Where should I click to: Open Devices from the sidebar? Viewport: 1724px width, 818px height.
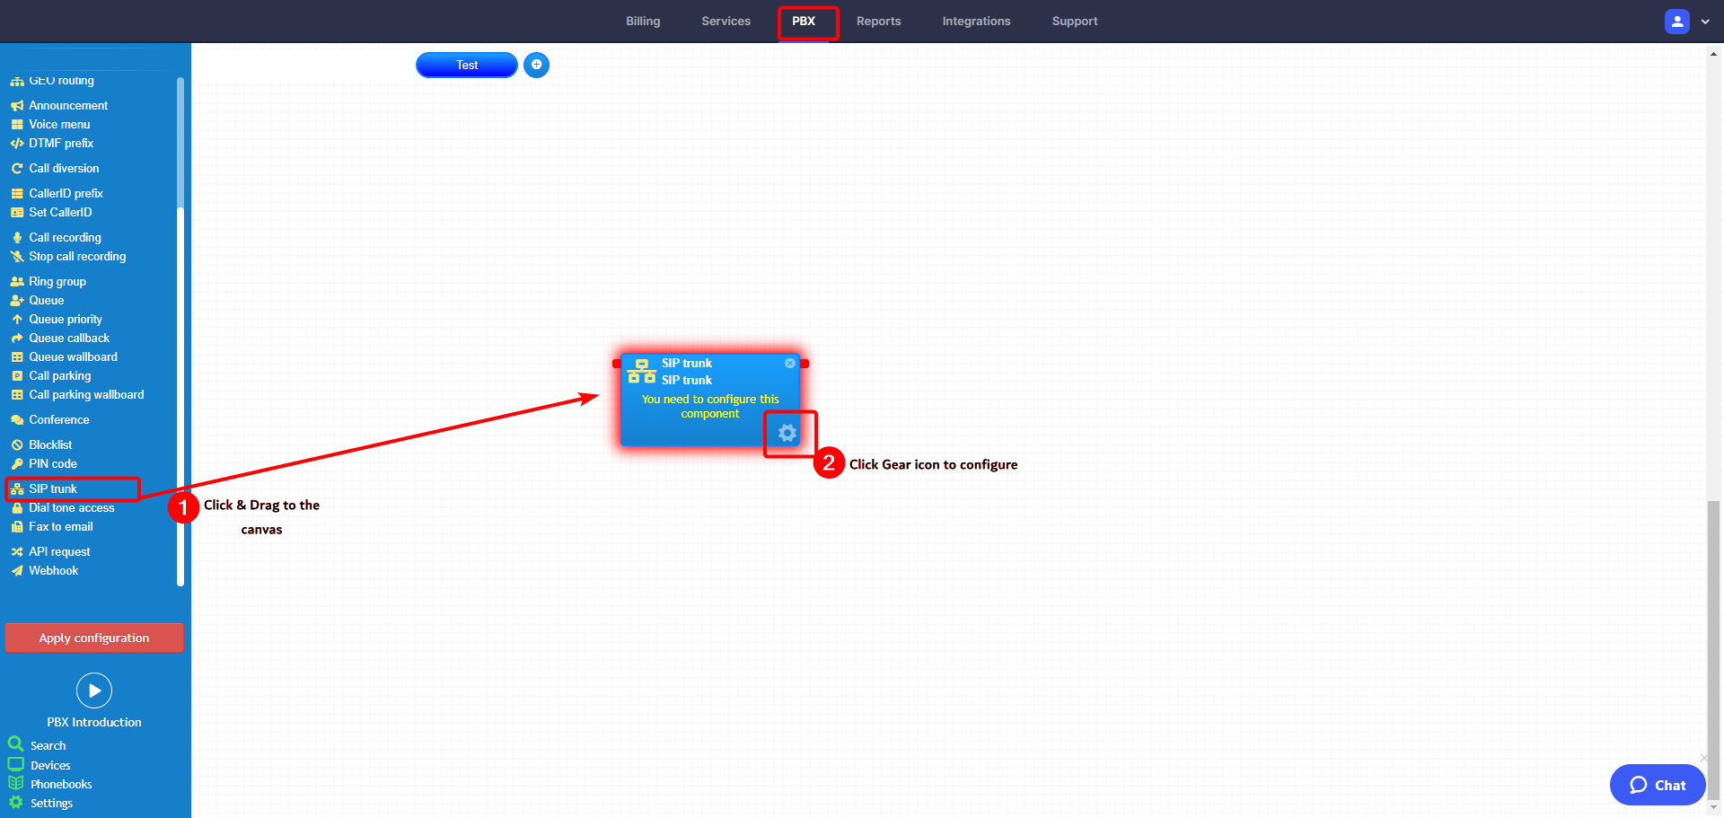(x=49, y=764)
